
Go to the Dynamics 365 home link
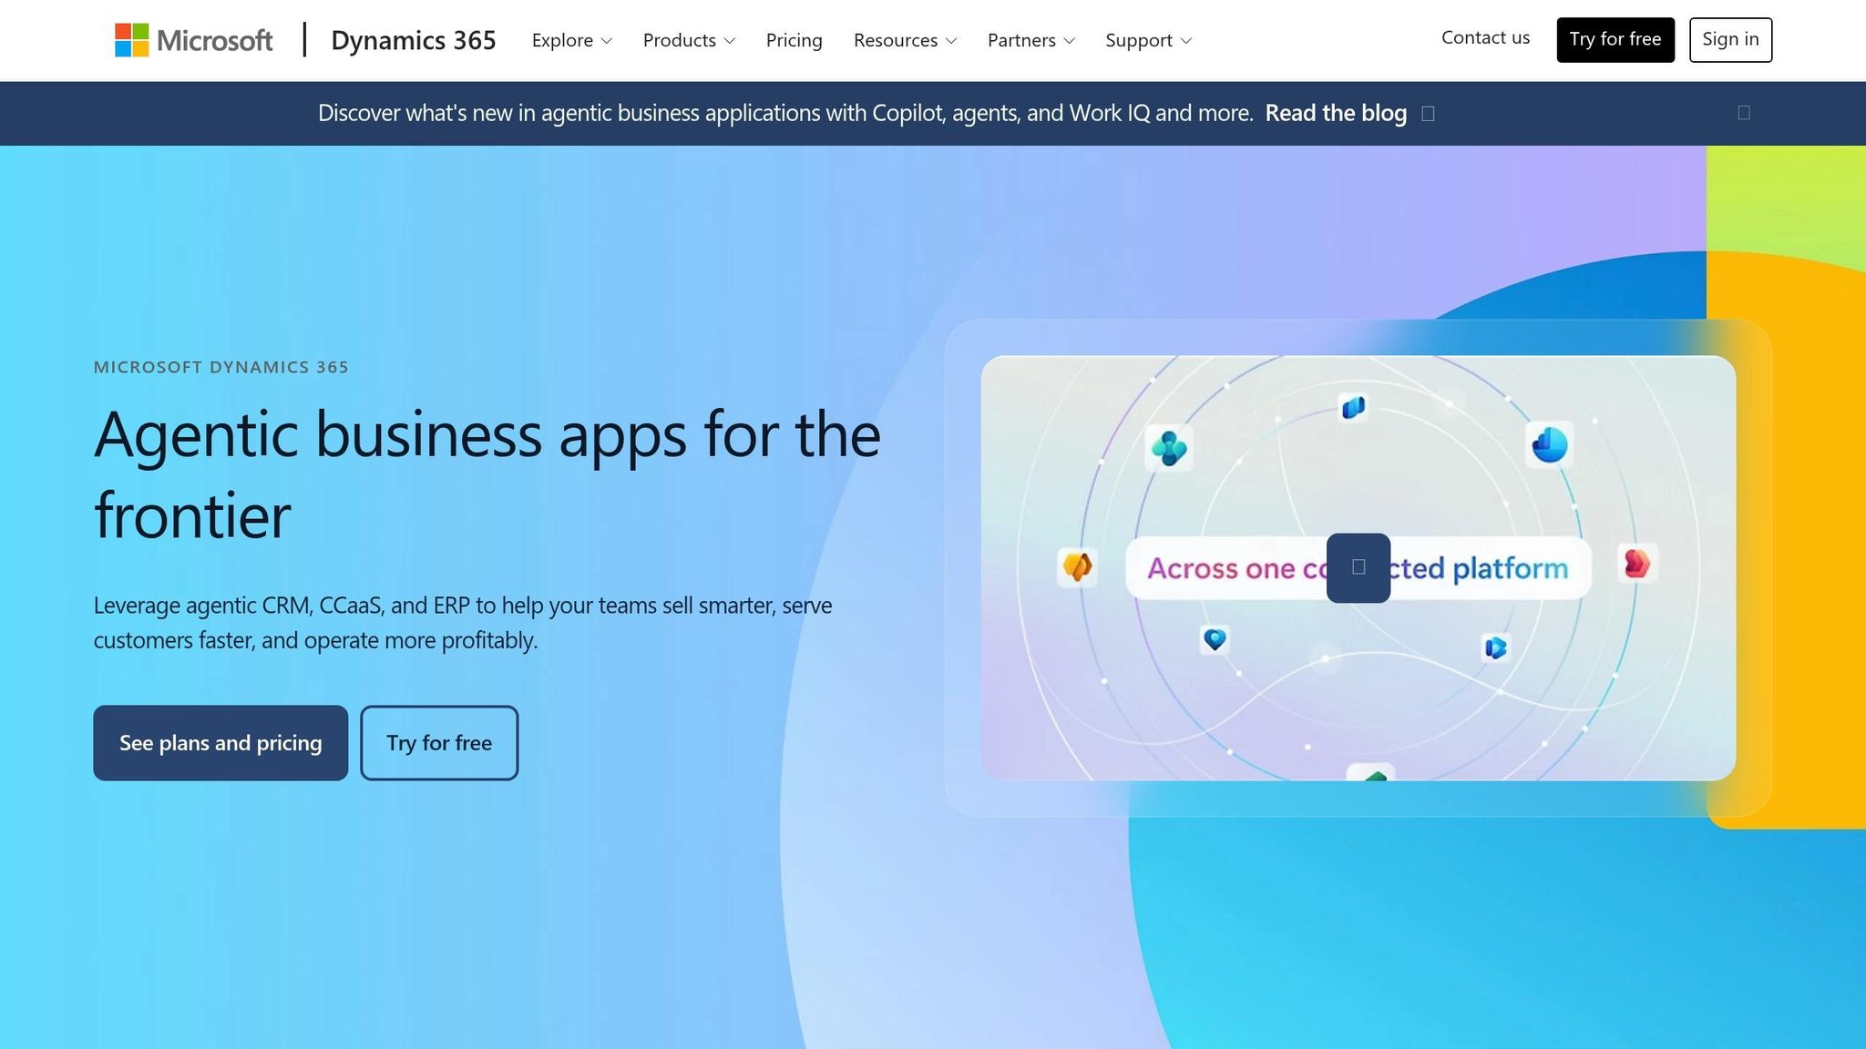[414, 40]
